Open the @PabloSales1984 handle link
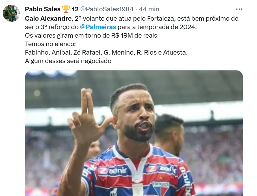 107,9
